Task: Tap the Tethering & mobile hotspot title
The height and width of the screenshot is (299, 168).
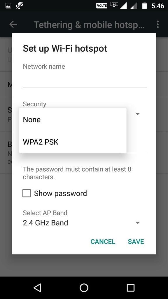Action: pos(89,25)
